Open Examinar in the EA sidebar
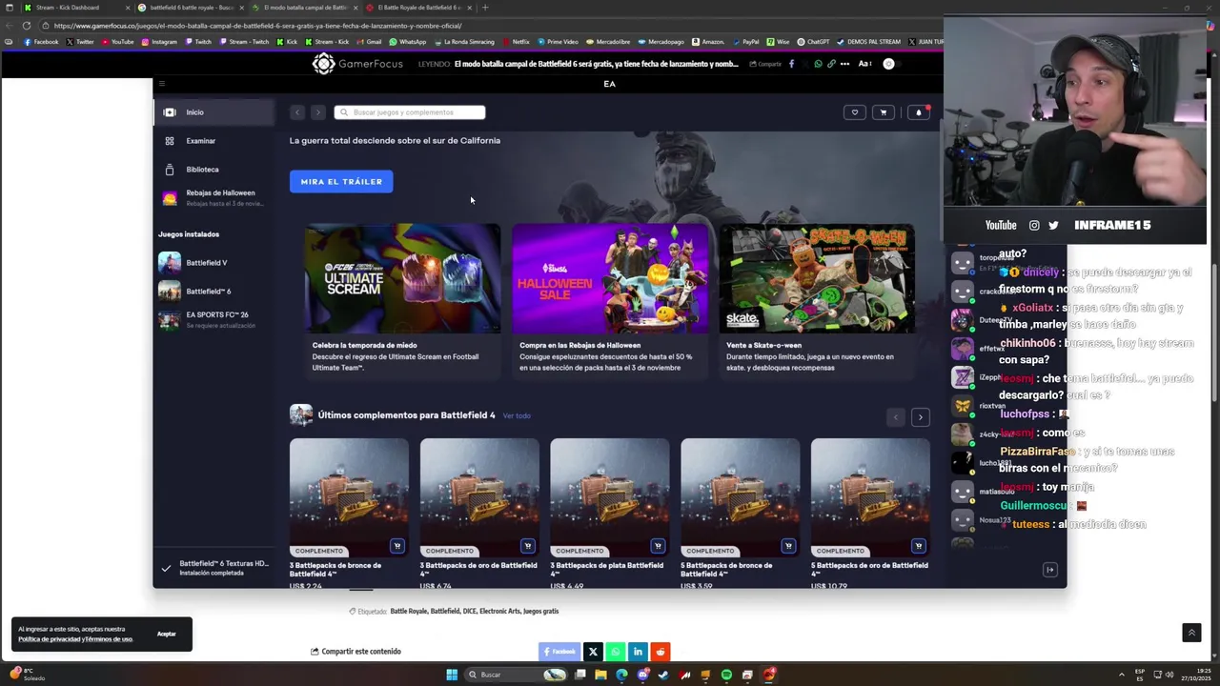This screenshot has height=686, width=1220. 215,141
